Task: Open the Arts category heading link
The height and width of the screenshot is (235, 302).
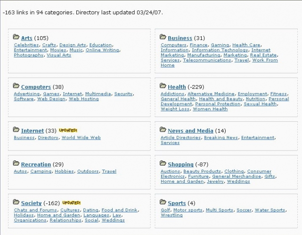Action: 26,38
